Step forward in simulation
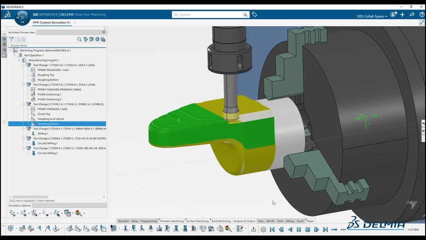The height and width of the screenshot is (240, 426). (316, 230)
